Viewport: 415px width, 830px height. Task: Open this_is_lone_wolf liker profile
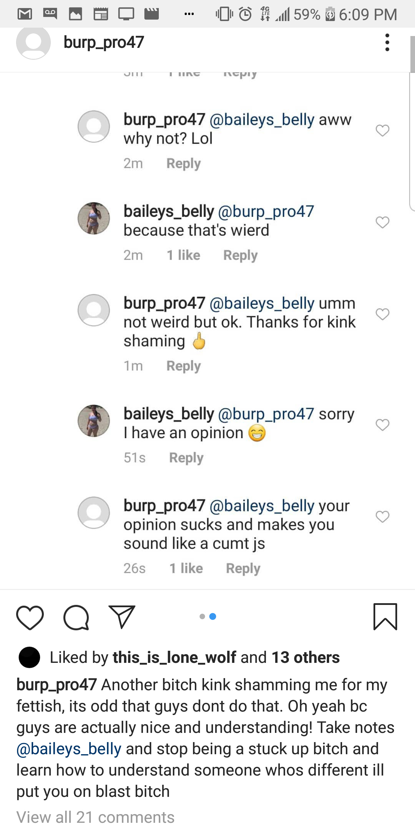pyautogui.click(x=174, y=657)
